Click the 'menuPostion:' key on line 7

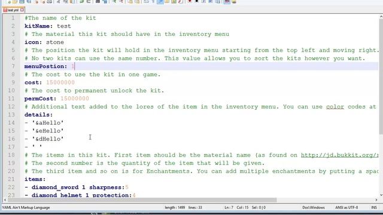(45, 66)
